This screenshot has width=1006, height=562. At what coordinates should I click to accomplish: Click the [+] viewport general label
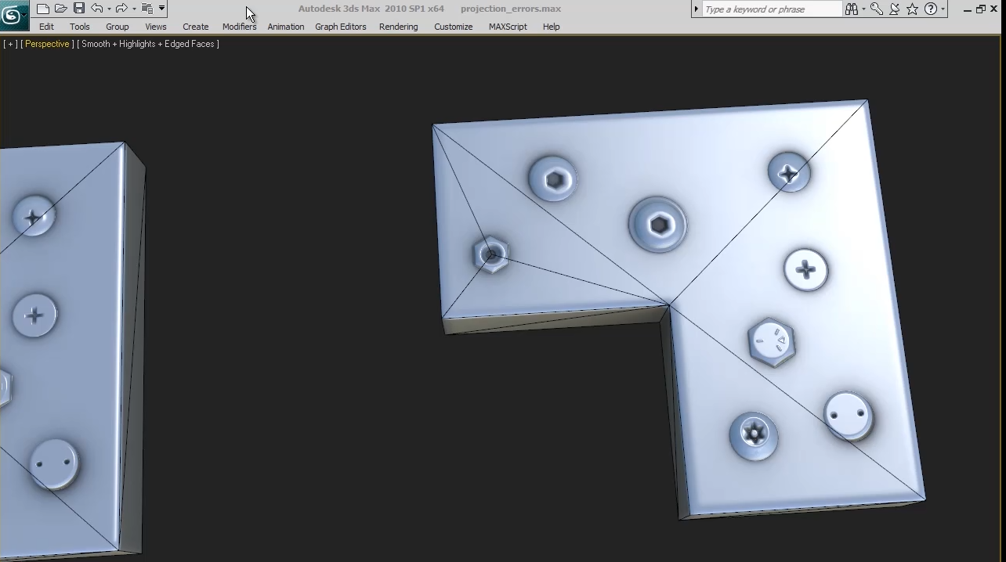pyautogui.click(x=10, y=44)
